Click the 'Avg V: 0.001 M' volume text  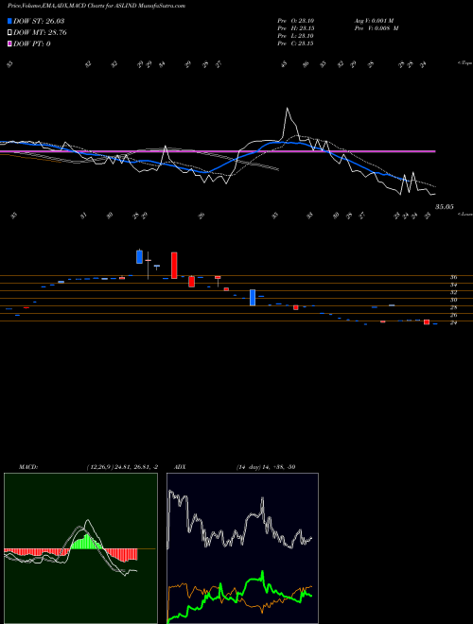coord(375,20)
